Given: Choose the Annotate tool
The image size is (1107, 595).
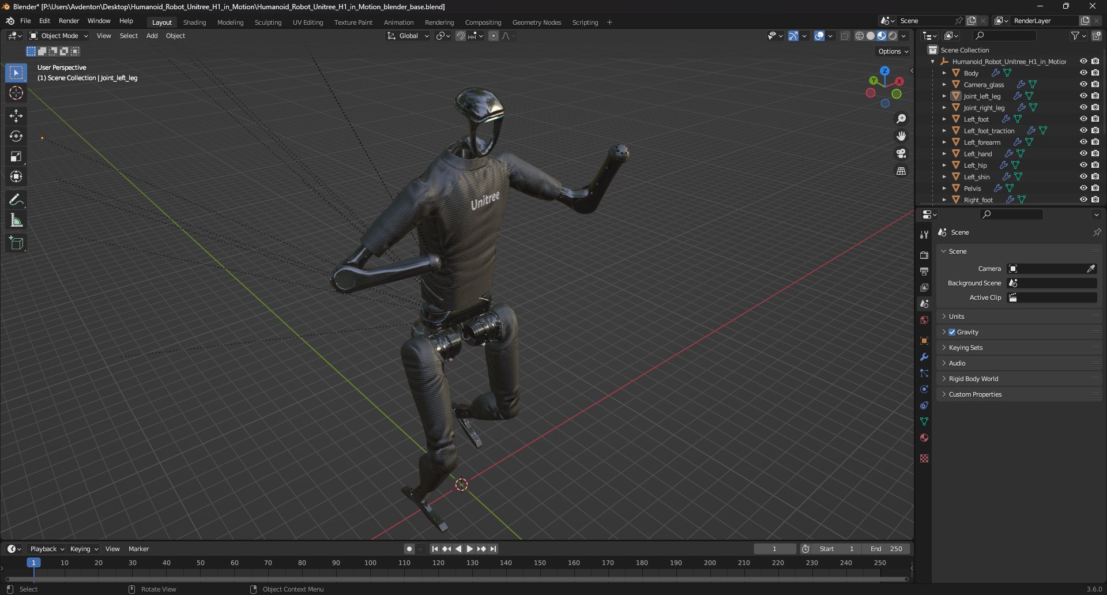Looking at the screenshot, I should click(x=16, y=200).
